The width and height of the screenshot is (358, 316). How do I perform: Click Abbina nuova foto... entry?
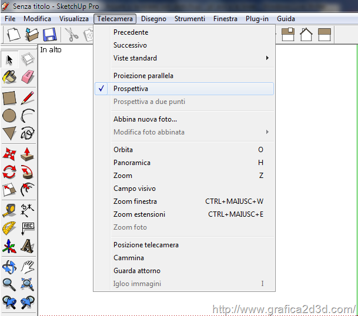click(x=145, y=119)
